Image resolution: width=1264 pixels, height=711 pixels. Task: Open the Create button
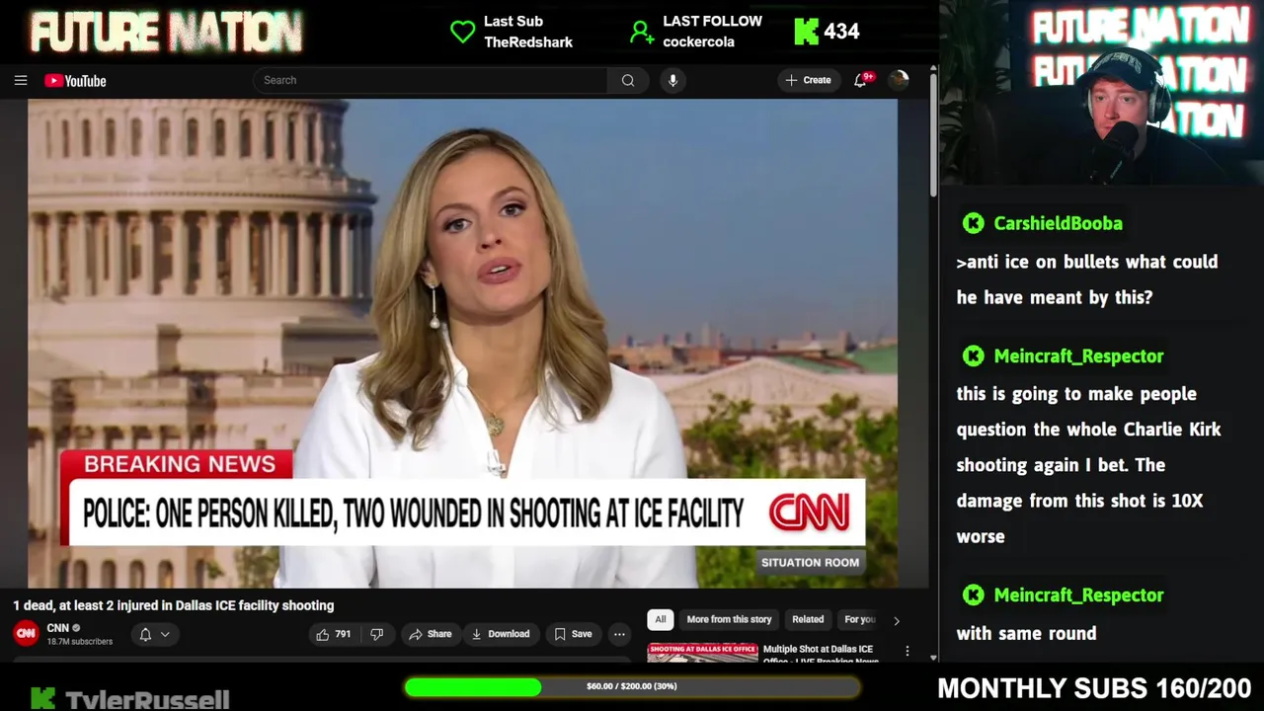click(808, 80)
